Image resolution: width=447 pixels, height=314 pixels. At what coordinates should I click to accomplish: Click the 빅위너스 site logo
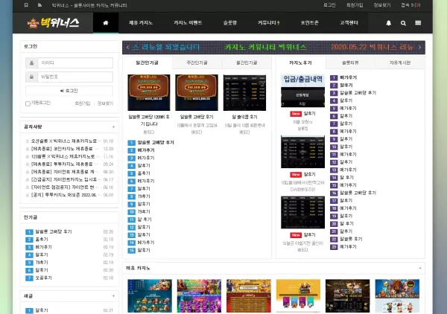click(x=54, y=23)
